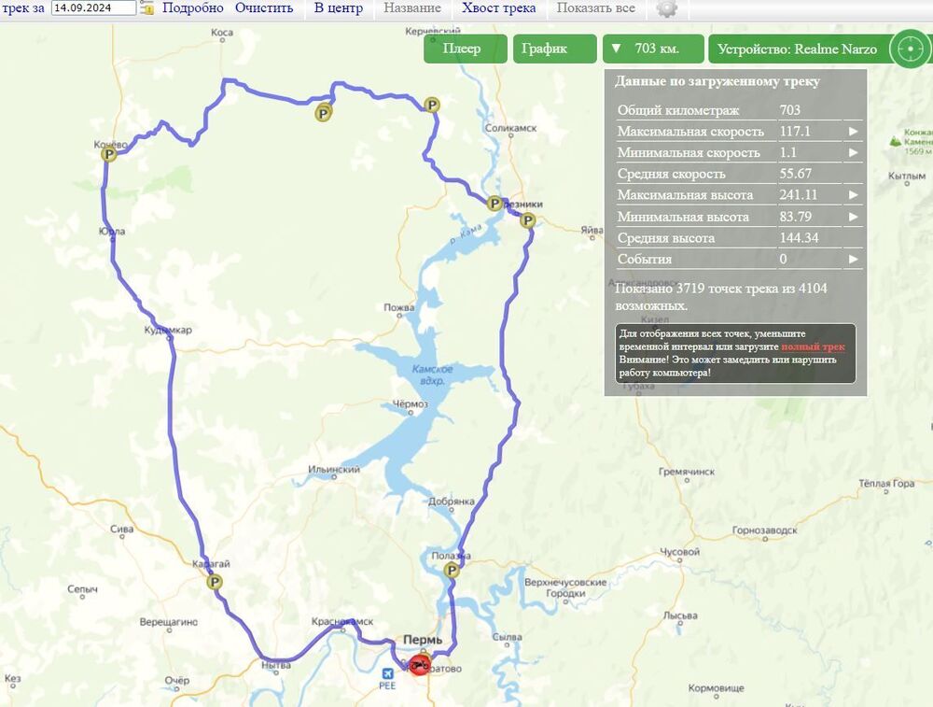Click the полный трек red link
Screen dimensions: 933x707
(813, 346)
